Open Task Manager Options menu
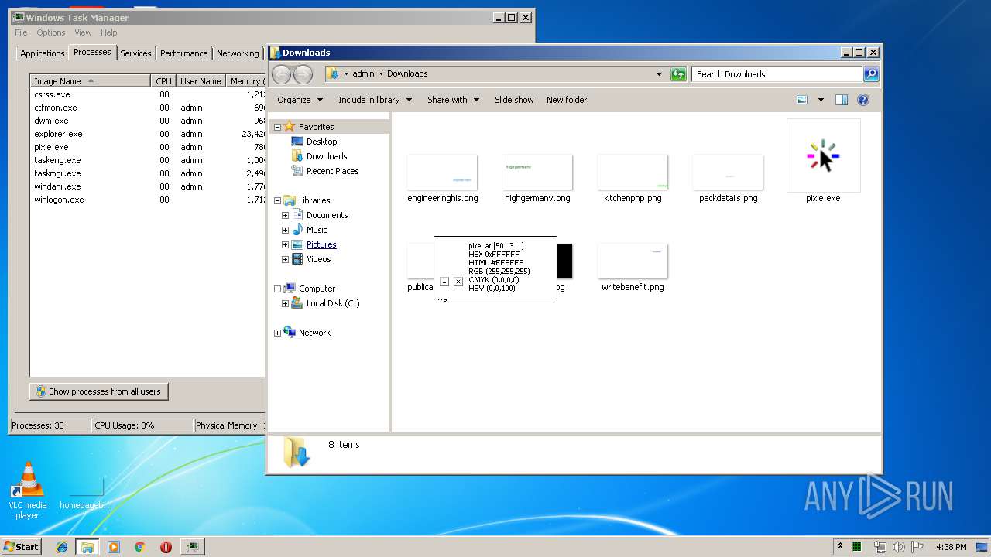The height and width of the screenshot is (557, 991). [51, 32]
